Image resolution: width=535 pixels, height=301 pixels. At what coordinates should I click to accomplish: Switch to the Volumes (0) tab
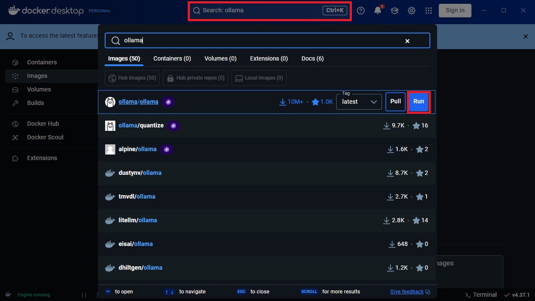pyautogui.click(x=220, y=58)
